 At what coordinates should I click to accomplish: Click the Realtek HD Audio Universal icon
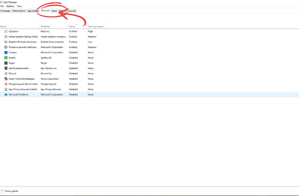click(x=6, y=42)
